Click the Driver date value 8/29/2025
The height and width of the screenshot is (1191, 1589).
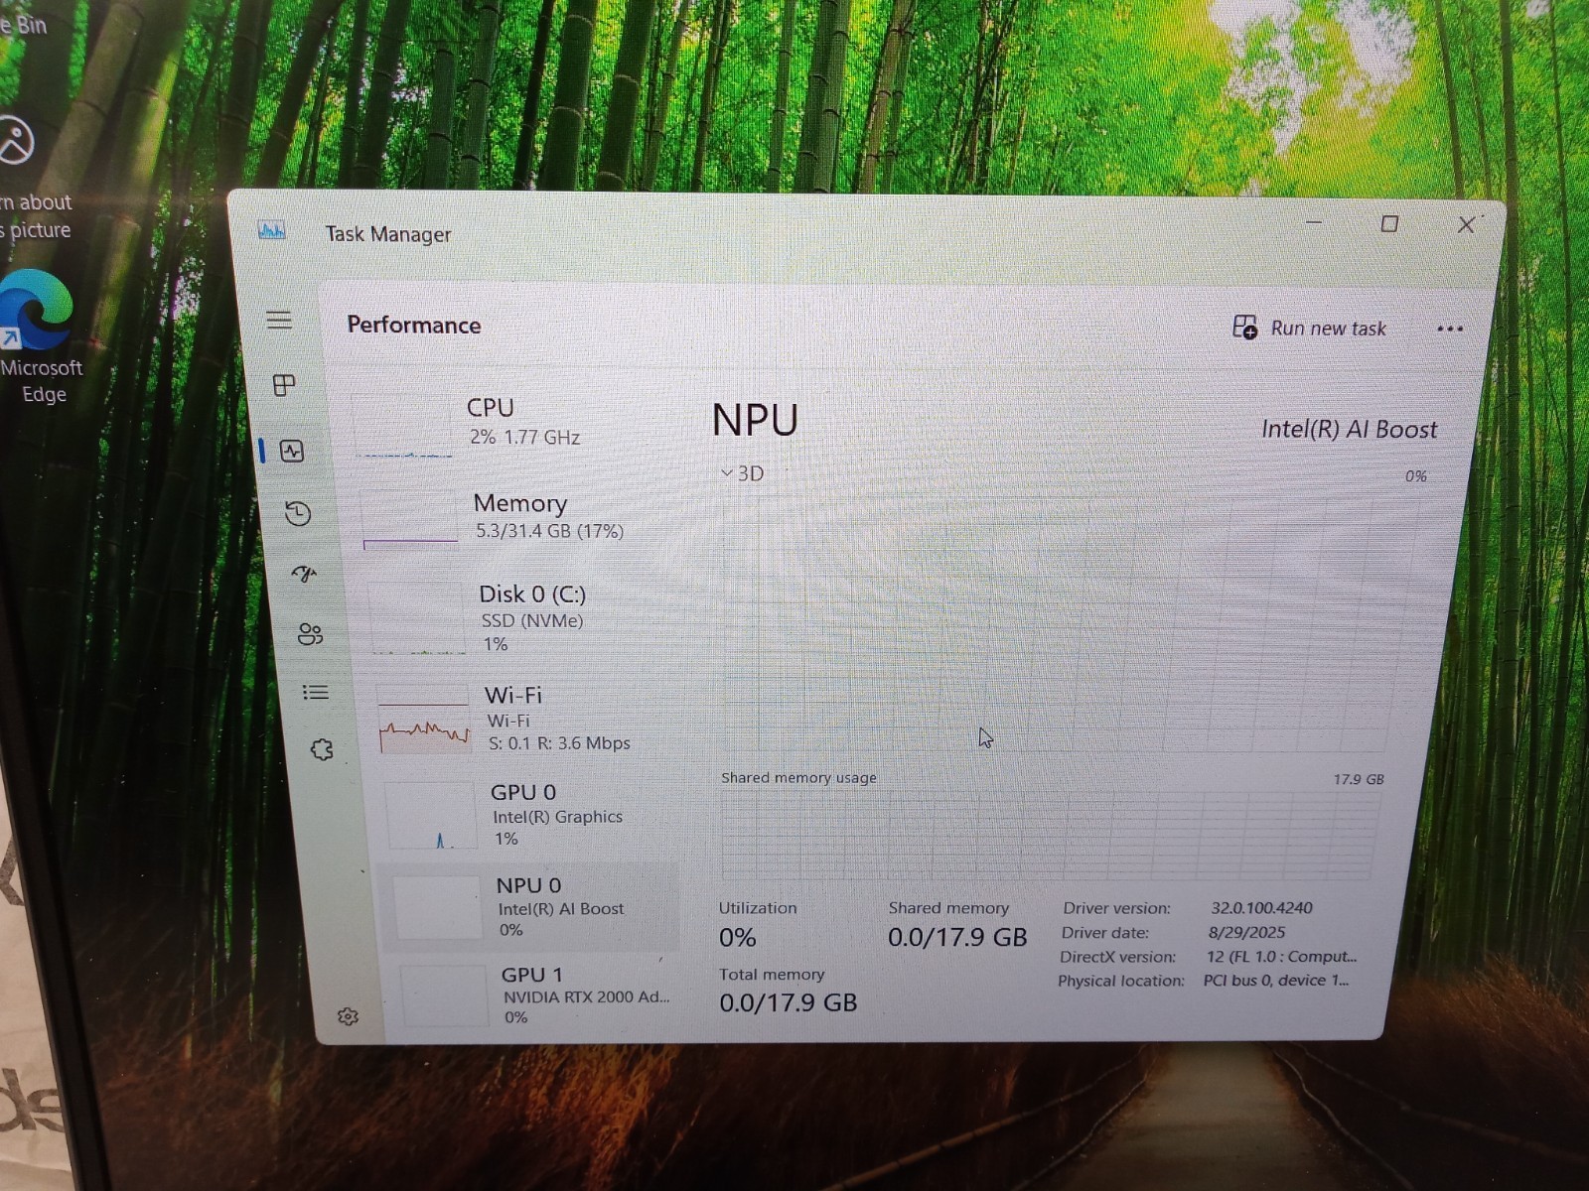[1245, 932]
